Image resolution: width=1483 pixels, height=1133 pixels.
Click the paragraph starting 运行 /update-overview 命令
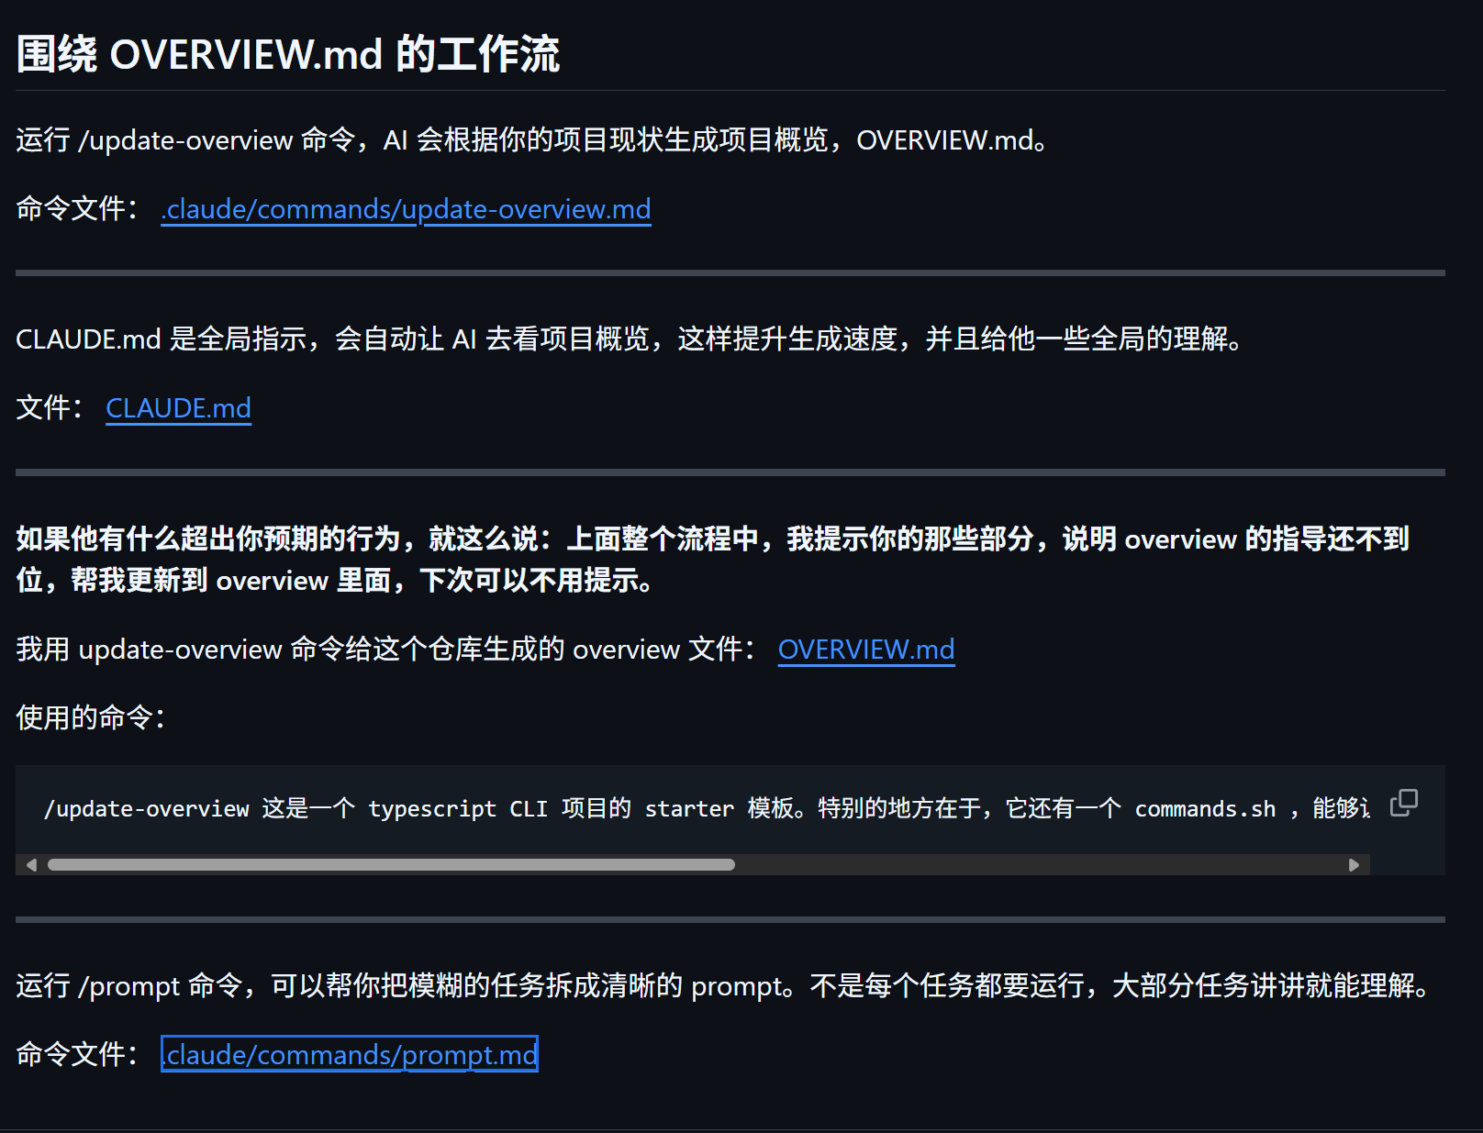(530, 140)
